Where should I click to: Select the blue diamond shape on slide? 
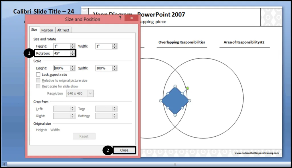pos(175,101)
